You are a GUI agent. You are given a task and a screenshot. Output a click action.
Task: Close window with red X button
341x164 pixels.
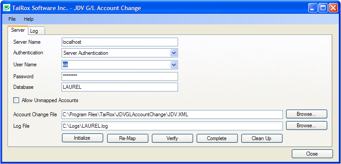[x=333, y=8]
